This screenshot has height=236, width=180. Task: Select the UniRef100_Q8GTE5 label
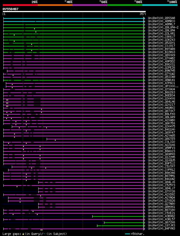point(161,139)
